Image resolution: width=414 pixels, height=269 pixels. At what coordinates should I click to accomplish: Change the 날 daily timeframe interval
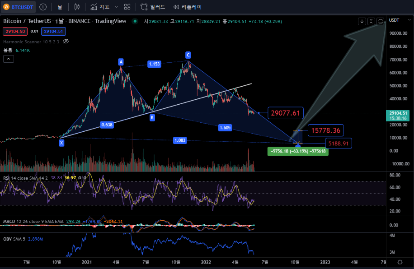tap(60, 7)
